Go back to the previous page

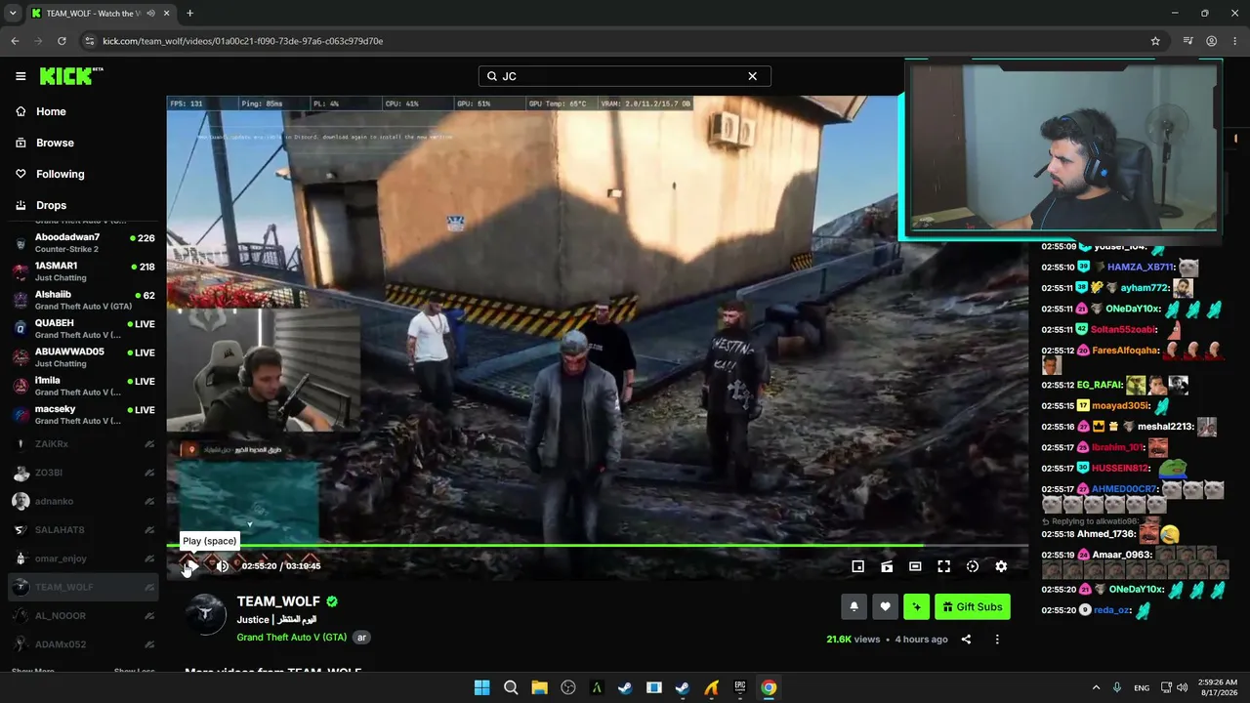[15, 41]
